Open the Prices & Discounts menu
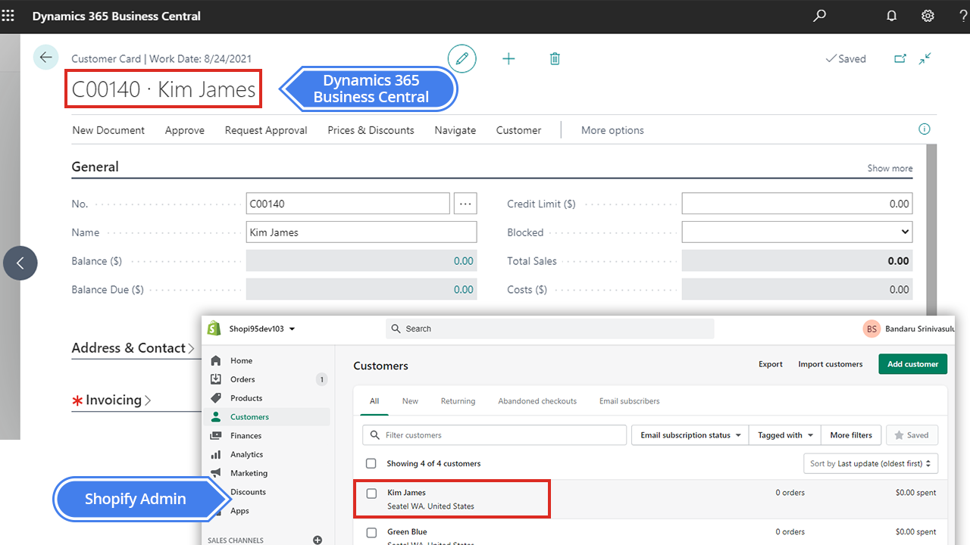 tap(371, 130)
